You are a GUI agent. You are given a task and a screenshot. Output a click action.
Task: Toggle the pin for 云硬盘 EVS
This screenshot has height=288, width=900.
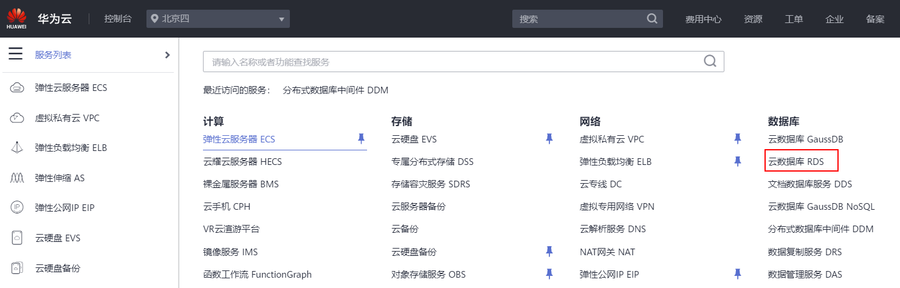click(549, 139)
